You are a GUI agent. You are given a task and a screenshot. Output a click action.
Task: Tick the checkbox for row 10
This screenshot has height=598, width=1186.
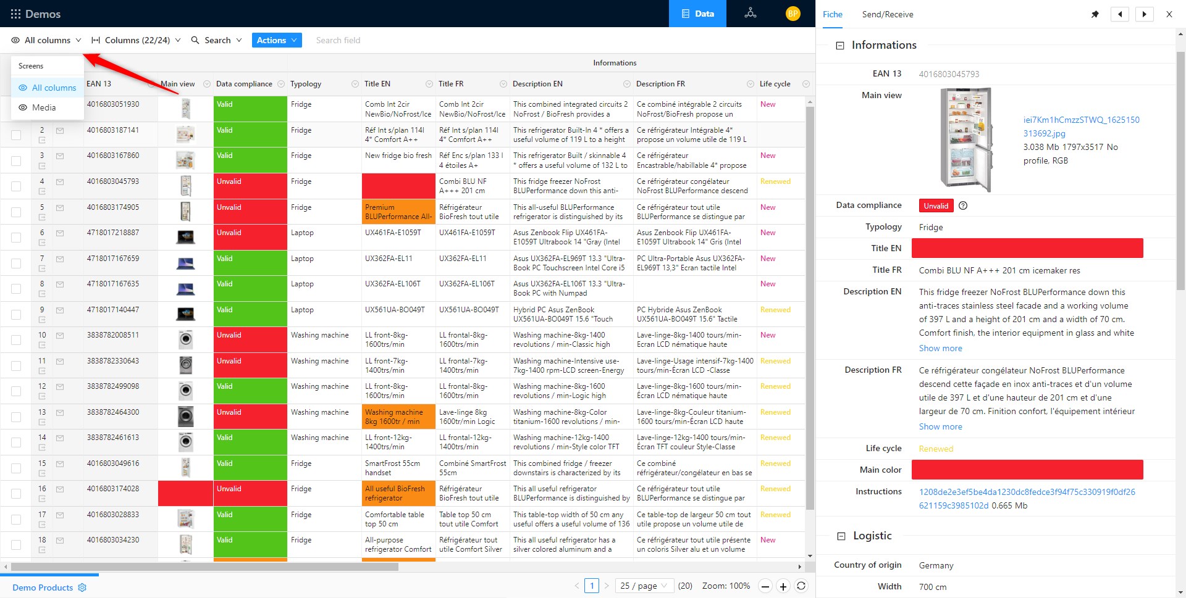[16, 339]
